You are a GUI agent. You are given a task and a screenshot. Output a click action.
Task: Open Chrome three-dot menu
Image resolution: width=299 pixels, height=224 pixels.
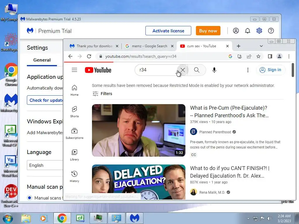click(289, 56)
